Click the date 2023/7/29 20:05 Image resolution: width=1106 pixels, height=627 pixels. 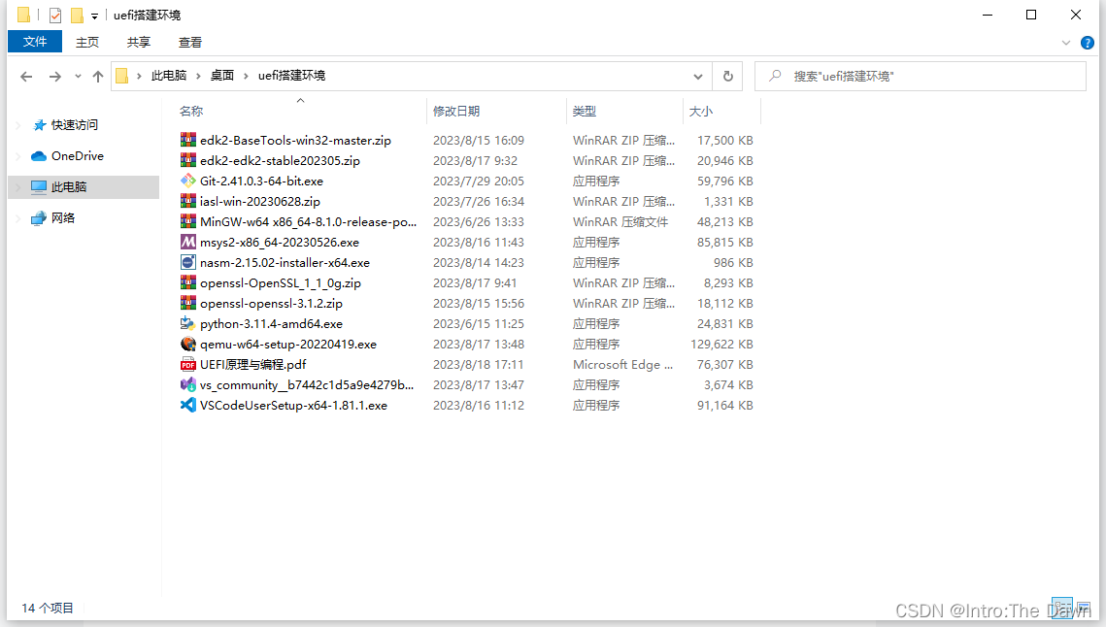click(x=479, y=181)
